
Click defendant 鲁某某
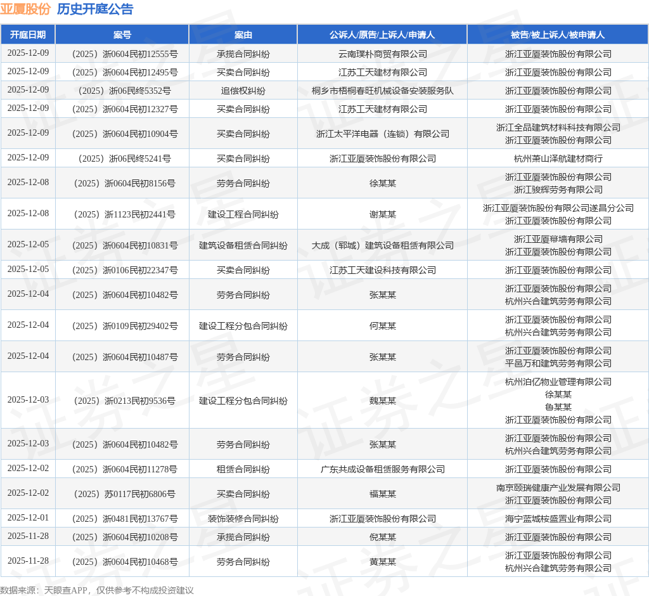tap(558, 407)
